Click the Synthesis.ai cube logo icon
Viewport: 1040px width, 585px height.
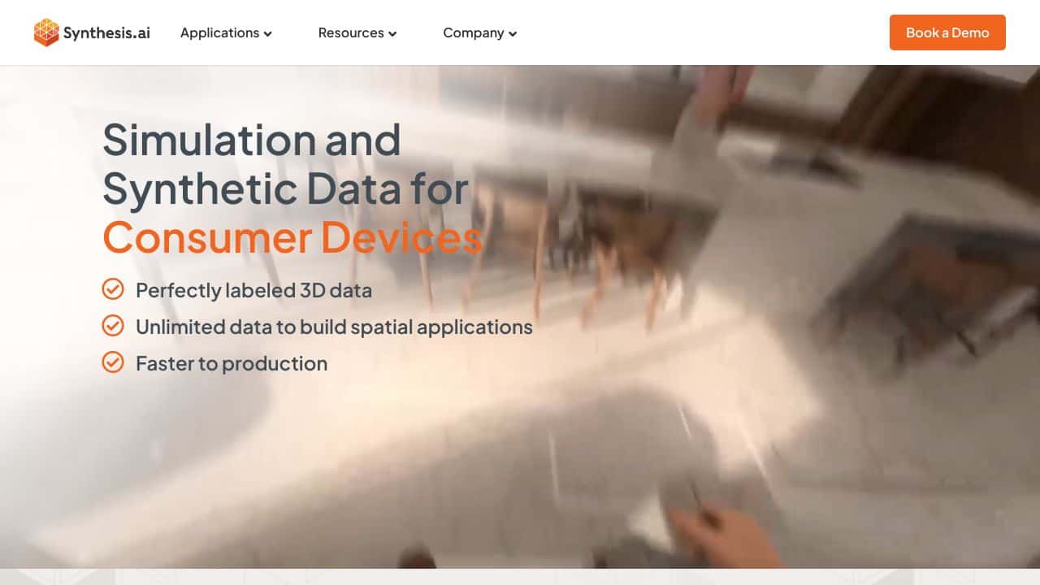click(46, 32)
